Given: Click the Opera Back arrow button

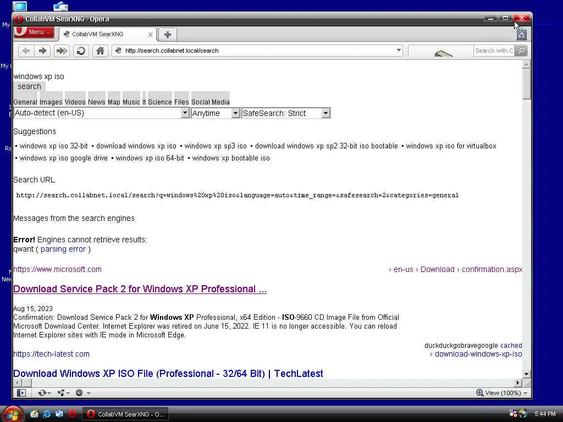Looking at the screenshot, I should 26,51.
